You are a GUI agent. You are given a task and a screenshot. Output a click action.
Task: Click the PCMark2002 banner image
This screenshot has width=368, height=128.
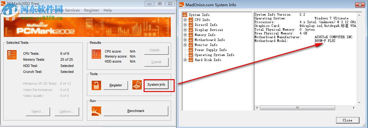pyautogui.click(x=87, y=27)
